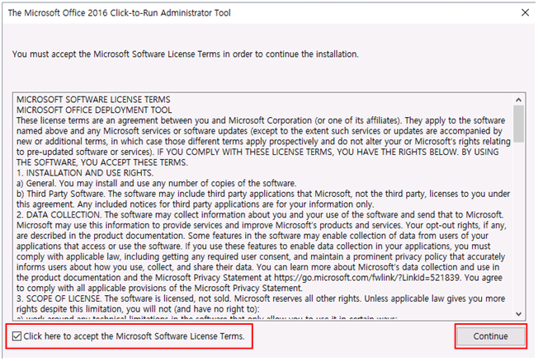
Task: Click the "THE SOFTWARE, YOU ACCEPT THESE TERMS." line
Action: [x=101, y=162]
